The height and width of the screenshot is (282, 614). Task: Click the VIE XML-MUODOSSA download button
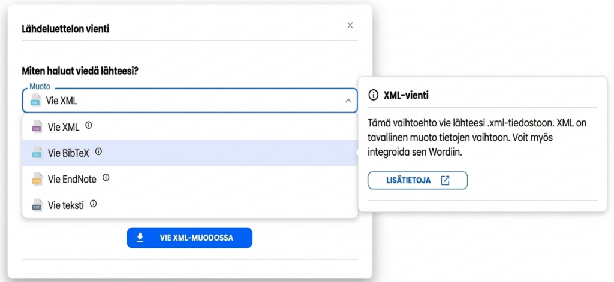tap(189, 238)
